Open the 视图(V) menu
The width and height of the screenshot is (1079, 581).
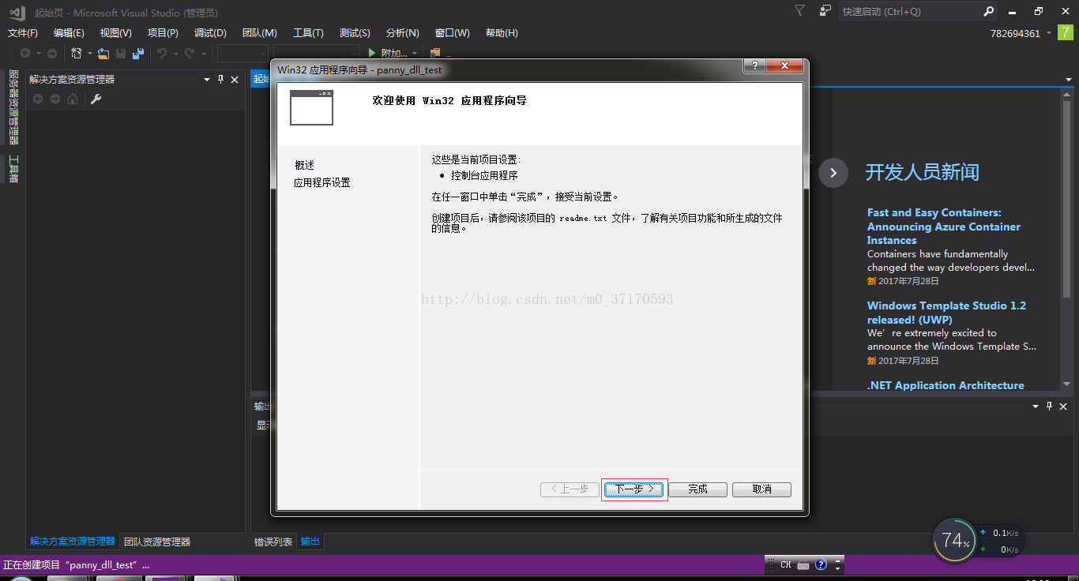point(116,33)
